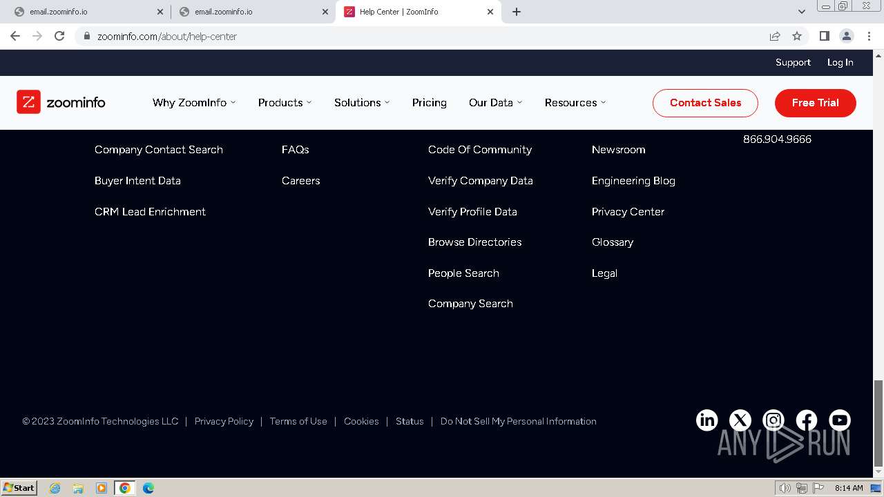Switch to second email.zoominfo.io tab

point(253,12)
